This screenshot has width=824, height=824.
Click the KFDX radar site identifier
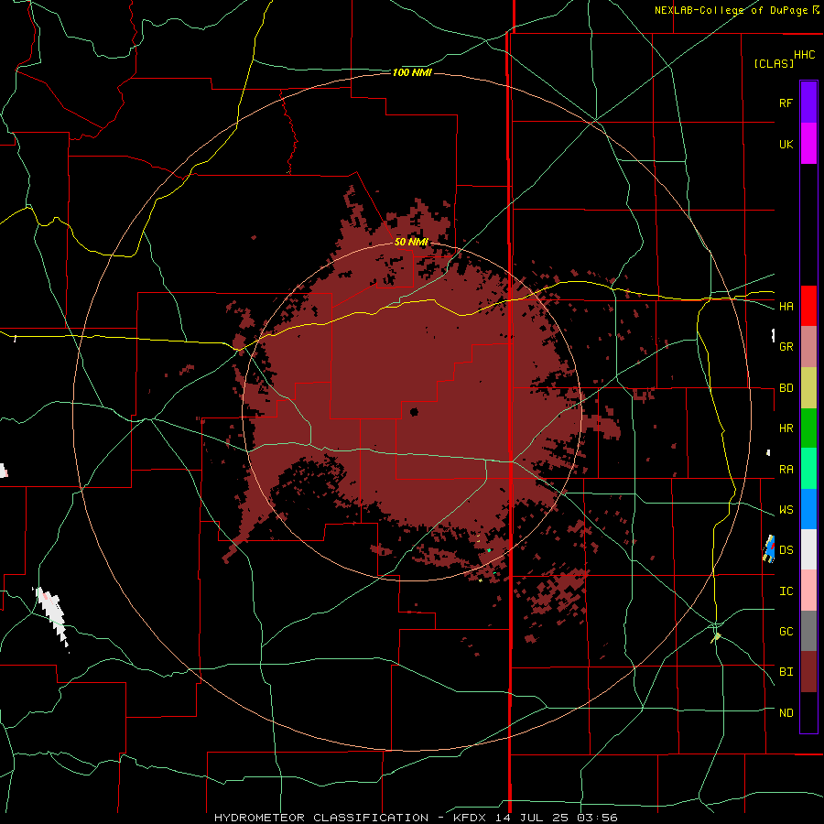(x=471, y=818)
